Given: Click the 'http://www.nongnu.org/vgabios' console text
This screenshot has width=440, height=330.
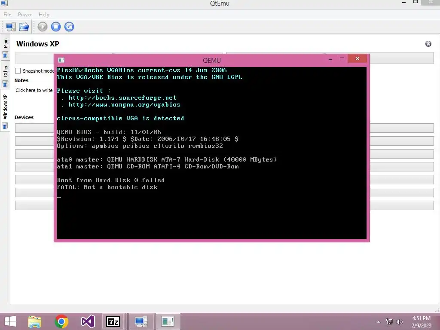Looking at the screenshot, I should 124,105.
